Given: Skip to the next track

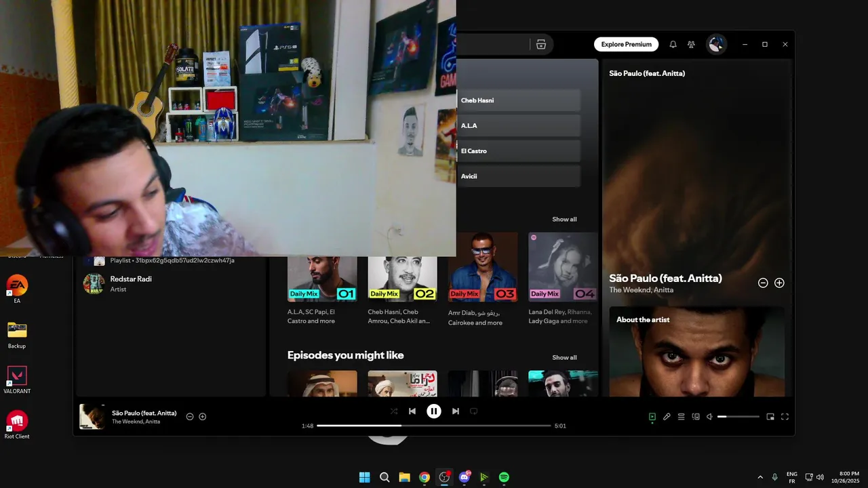Looking at the screenshot, I should tap(456, 411).
